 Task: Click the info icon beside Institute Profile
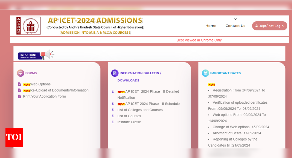[113, 122]
